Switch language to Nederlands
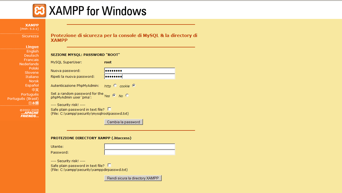 click(x=29, y=64)
